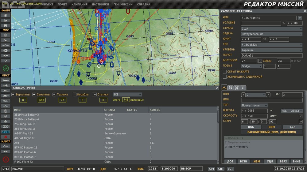
Task: Open the ТИП aircraft type dropdown
Action: [272, 45]
